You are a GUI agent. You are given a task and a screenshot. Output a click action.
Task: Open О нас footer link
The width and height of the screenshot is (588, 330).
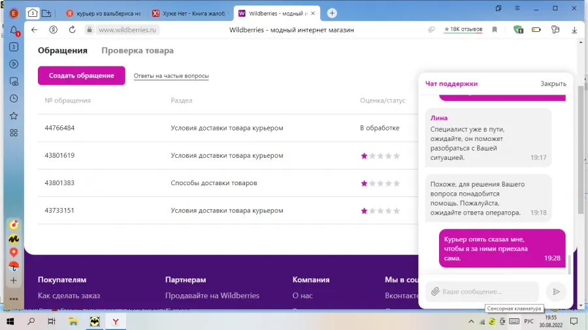[302, 295]
